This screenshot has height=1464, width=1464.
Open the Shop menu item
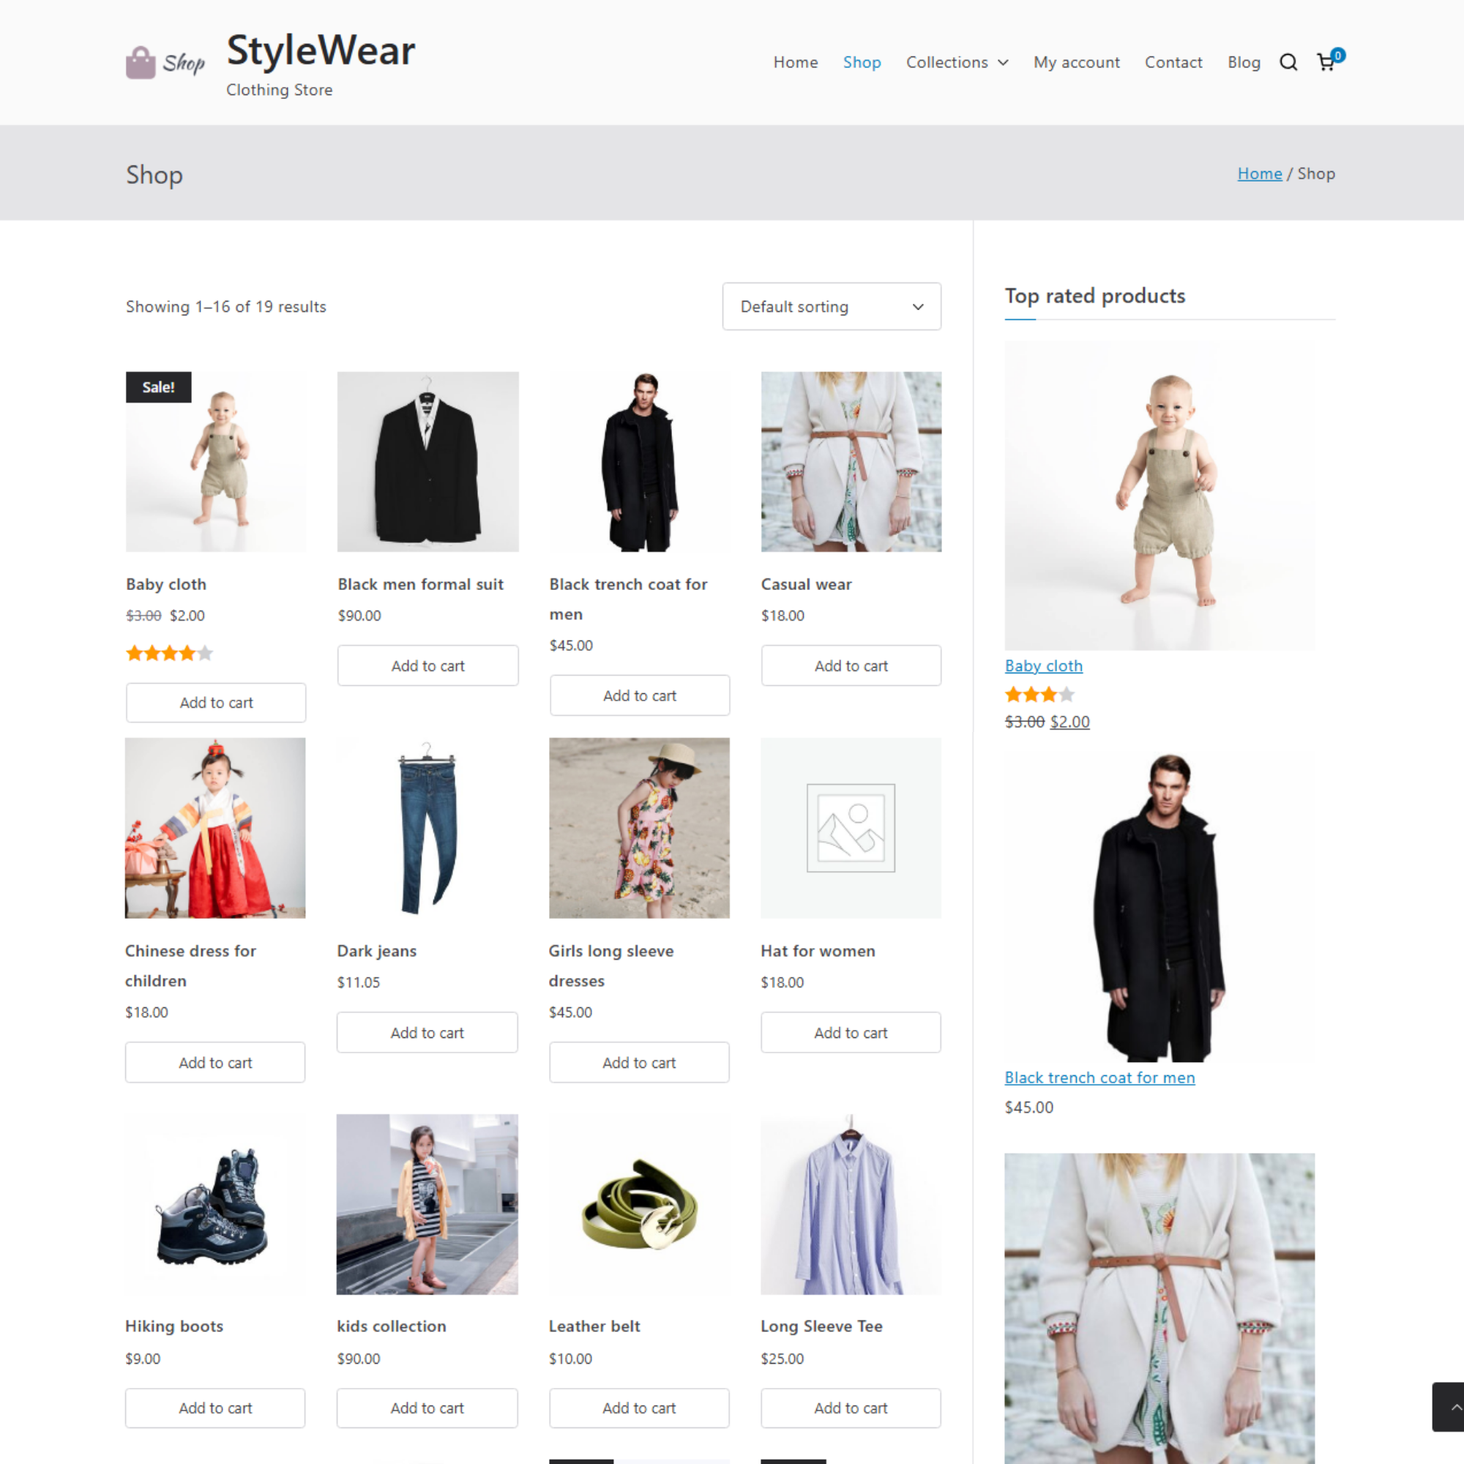pos(862,62)
